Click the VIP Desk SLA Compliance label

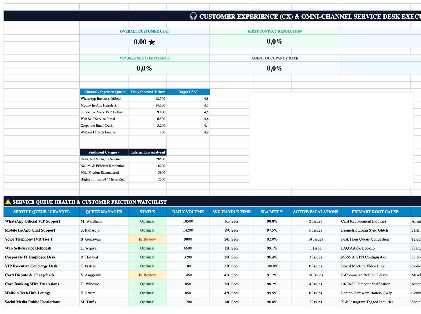144,58
